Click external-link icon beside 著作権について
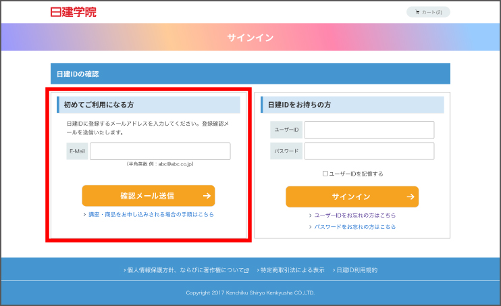The width and height of the screenshot is (501, 306). pyautogui.click(x=246, y=270)
